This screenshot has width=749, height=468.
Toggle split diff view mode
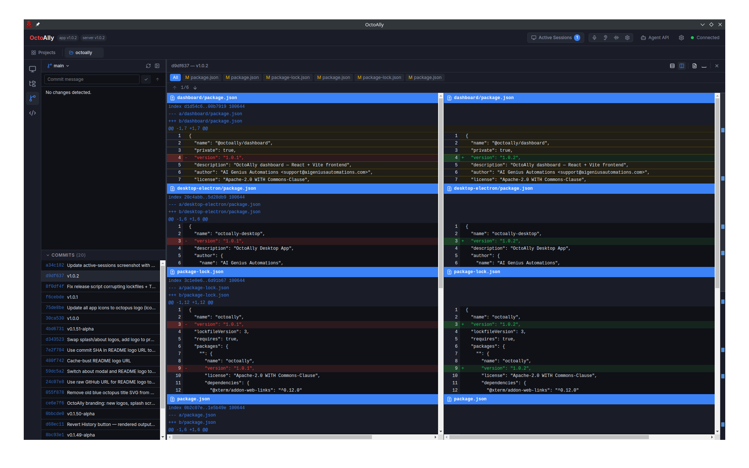[x=682, y=66]
